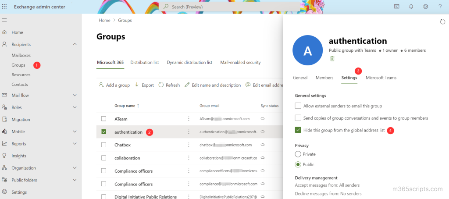The width and height of the screenshot is (449, 199).
Task: Open more options for Chatbox row
Action: 189,145
